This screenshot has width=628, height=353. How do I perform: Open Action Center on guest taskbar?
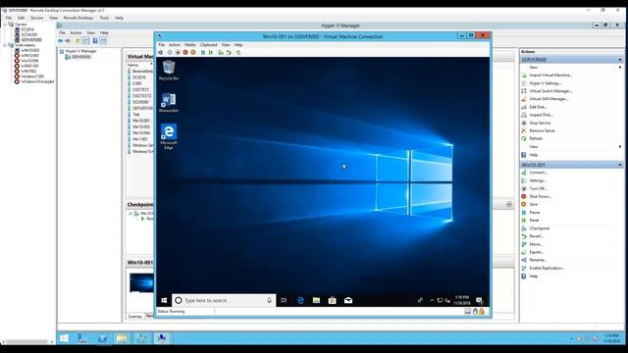coord(480,300)
